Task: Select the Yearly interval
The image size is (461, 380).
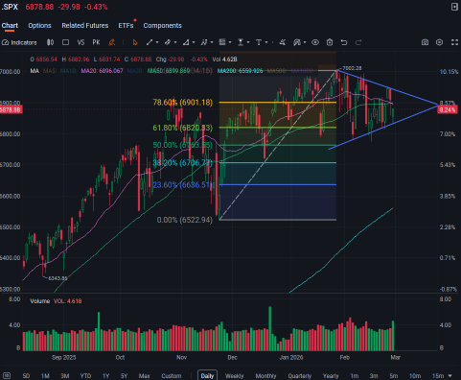Action: (x=331, y=376)
